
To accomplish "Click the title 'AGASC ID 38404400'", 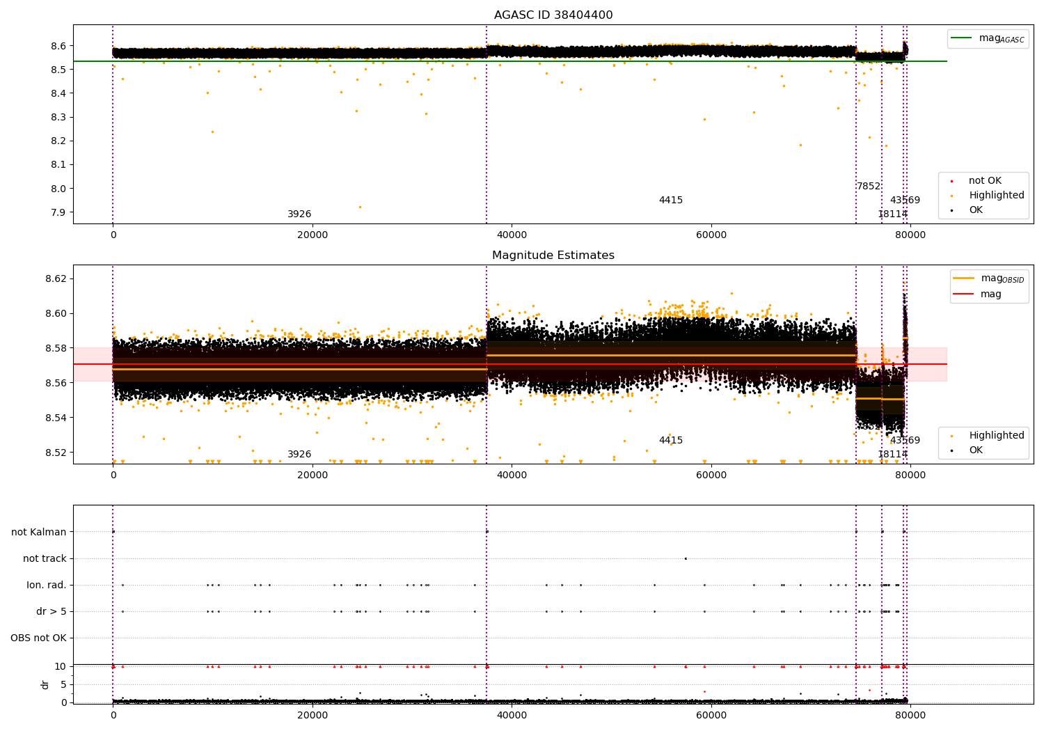I will [x=553, y=15].
